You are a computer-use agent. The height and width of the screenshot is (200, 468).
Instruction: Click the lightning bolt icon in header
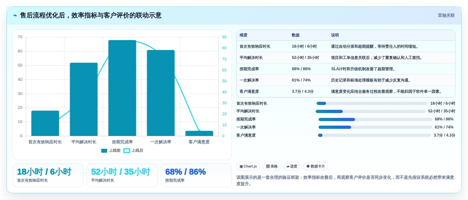click(x=15, y=15)
